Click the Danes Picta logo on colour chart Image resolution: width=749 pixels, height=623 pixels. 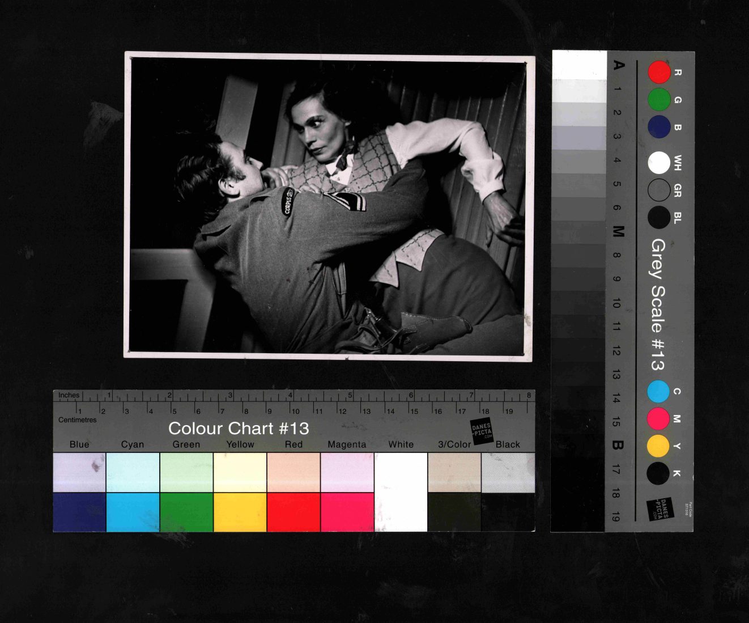click(482, 432)
